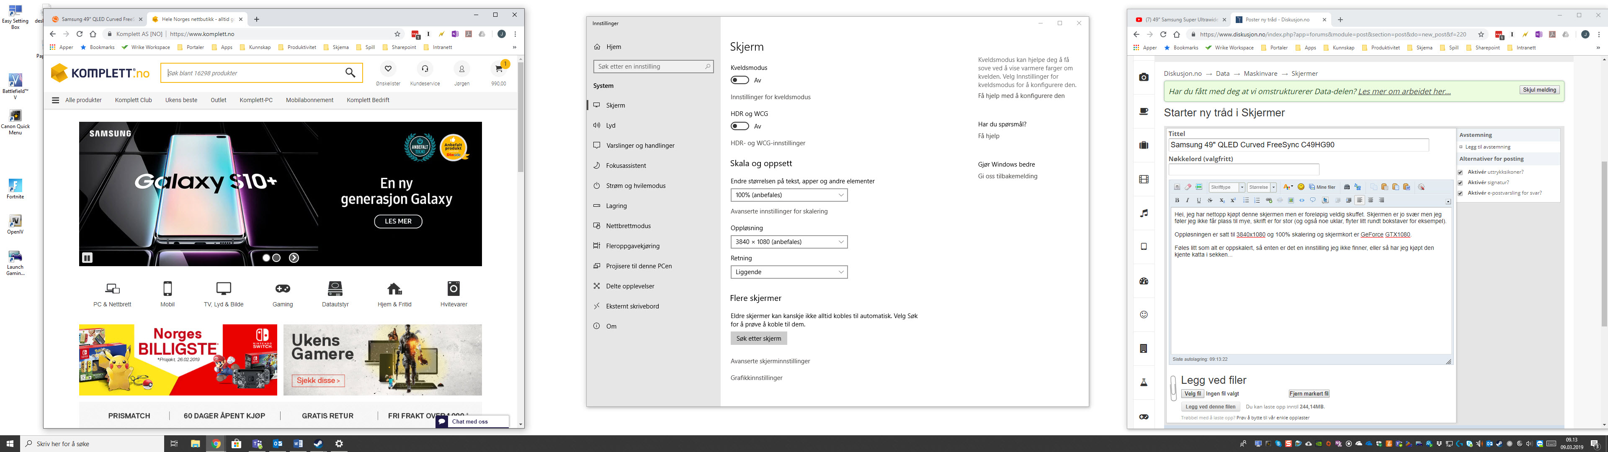Open Datautstyr category icon
This screenshot has width=1608, height=452.
335,288
